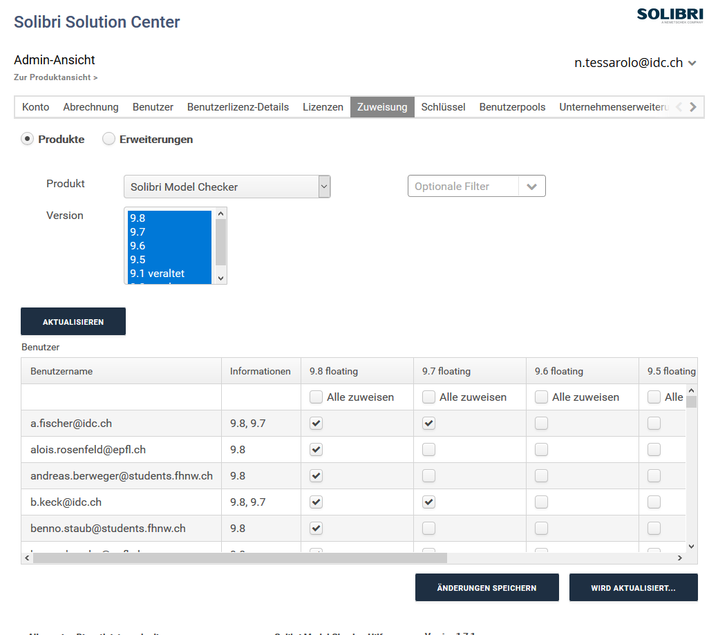Go to the Lizenzen tab

pos(323,107)
